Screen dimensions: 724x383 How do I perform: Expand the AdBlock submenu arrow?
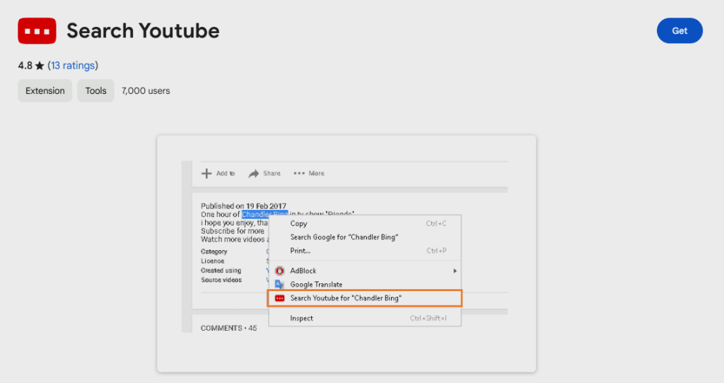click(x=455, y=271)
